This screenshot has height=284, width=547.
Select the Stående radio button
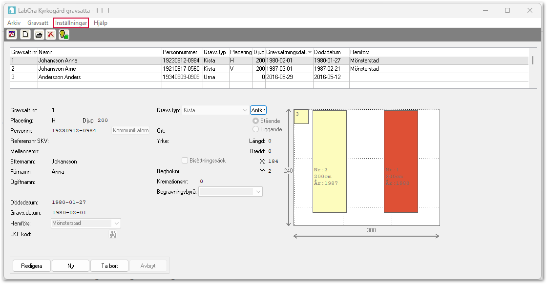[255, 121]
